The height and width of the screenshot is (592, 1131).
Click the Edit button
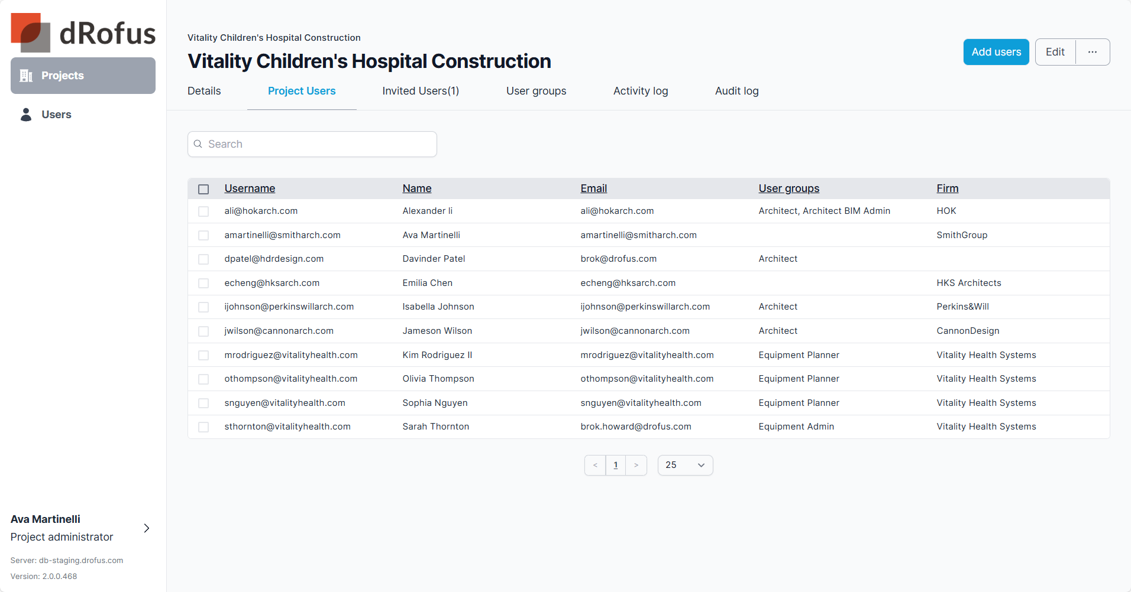(x=1055, y=52)
